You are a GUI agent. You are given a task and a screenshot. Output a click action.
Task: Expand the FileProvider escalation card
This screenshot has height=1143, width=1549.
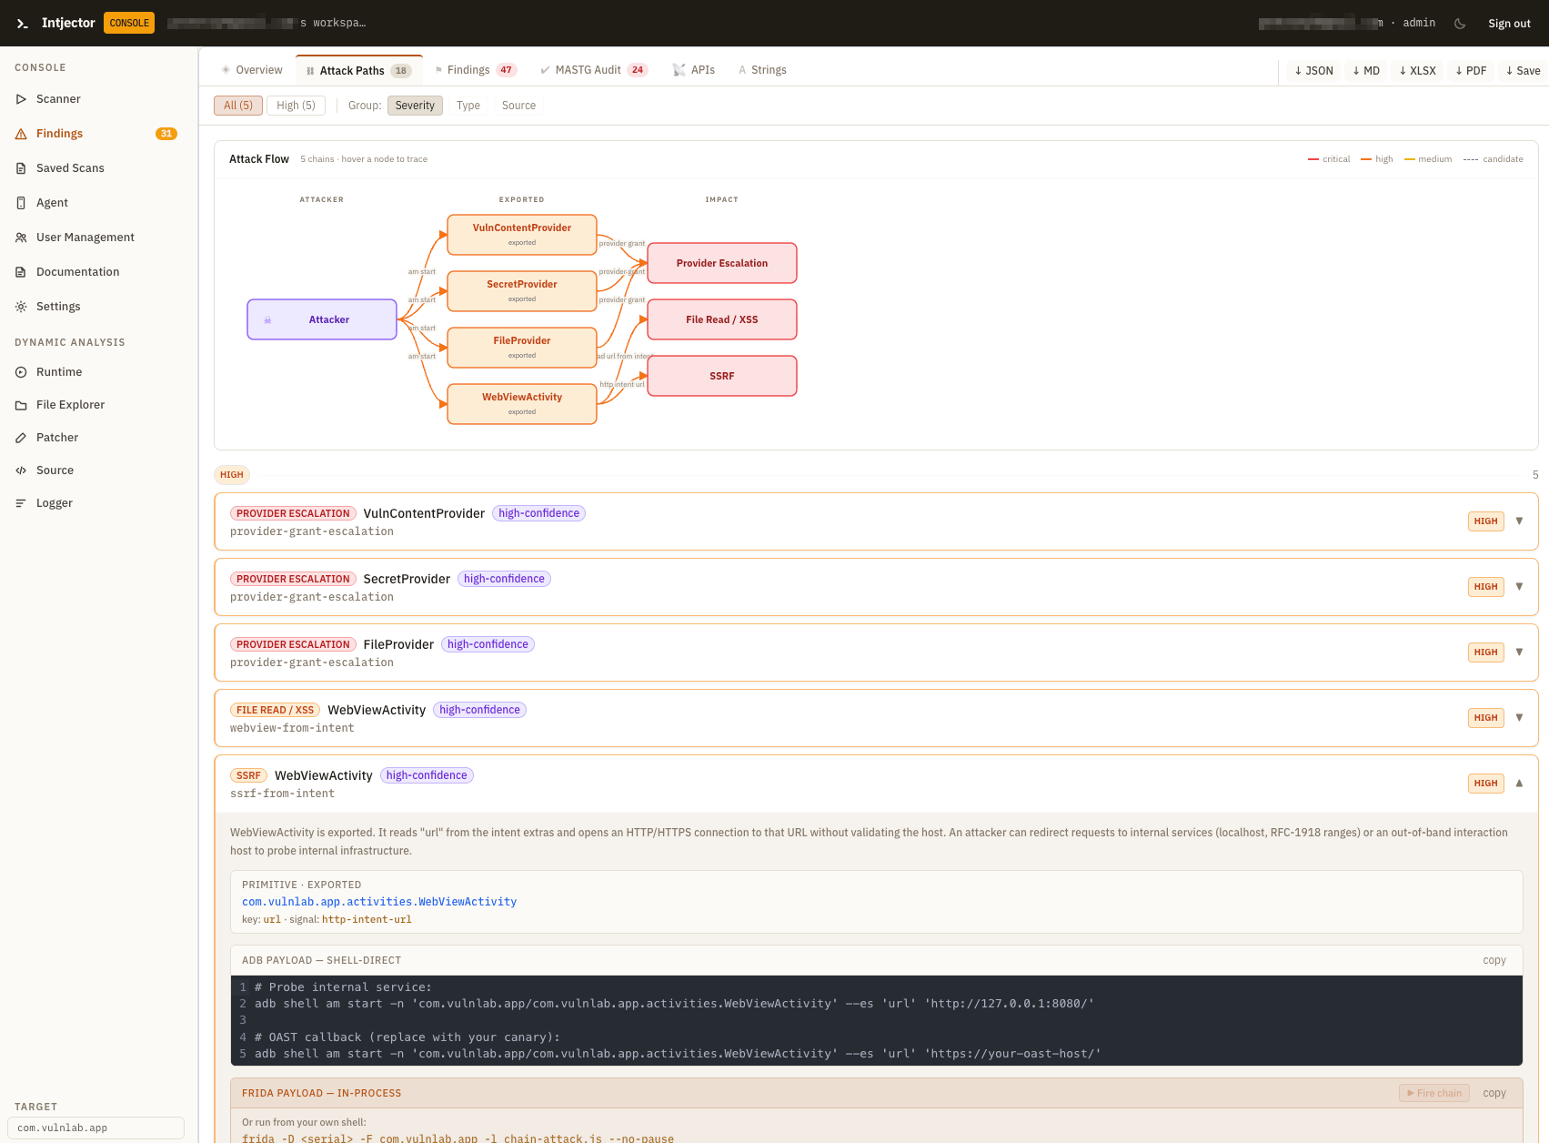tap(876, 652)
